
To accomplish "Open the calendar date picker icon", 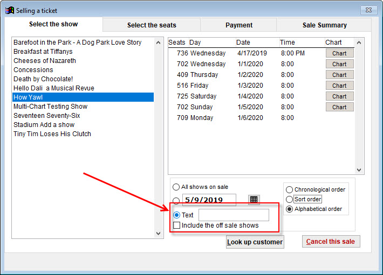I will (x=254, y=200).
